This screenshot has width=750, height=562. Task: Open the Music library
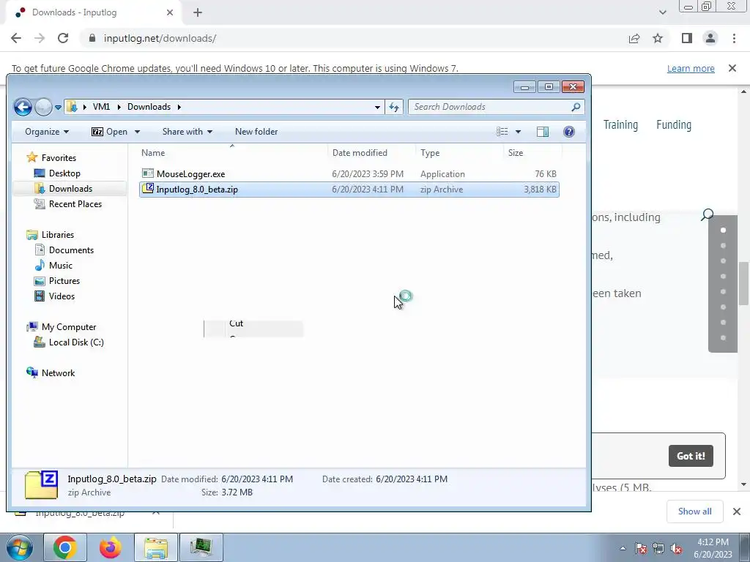pos(60,265)
